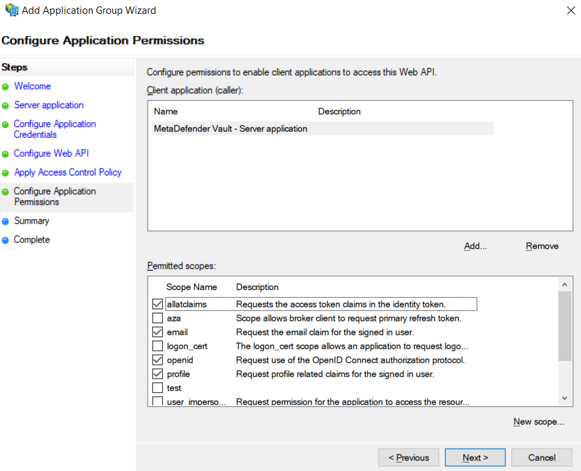Viewport: 581px width, 471px height.
Task: Go to the Apply Access Control Policy step
Action: point(68,173)
